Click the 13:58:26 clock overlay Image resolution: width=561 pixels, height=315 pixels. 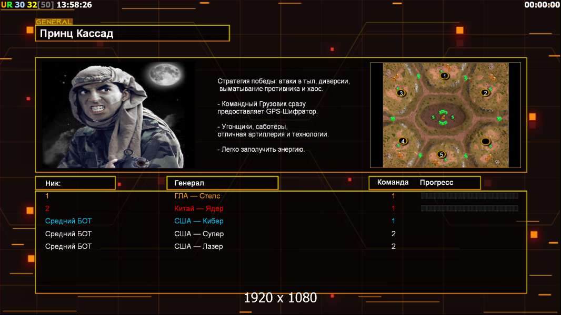[x=74, y=5]
